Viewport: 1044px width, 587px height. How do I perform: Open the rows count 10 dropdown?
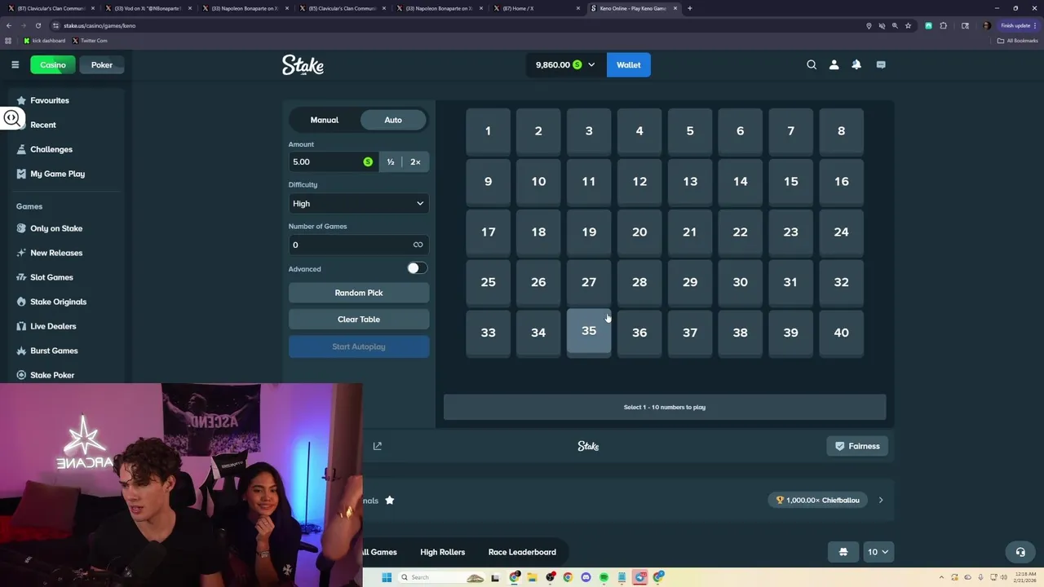[x=878, y=552]
